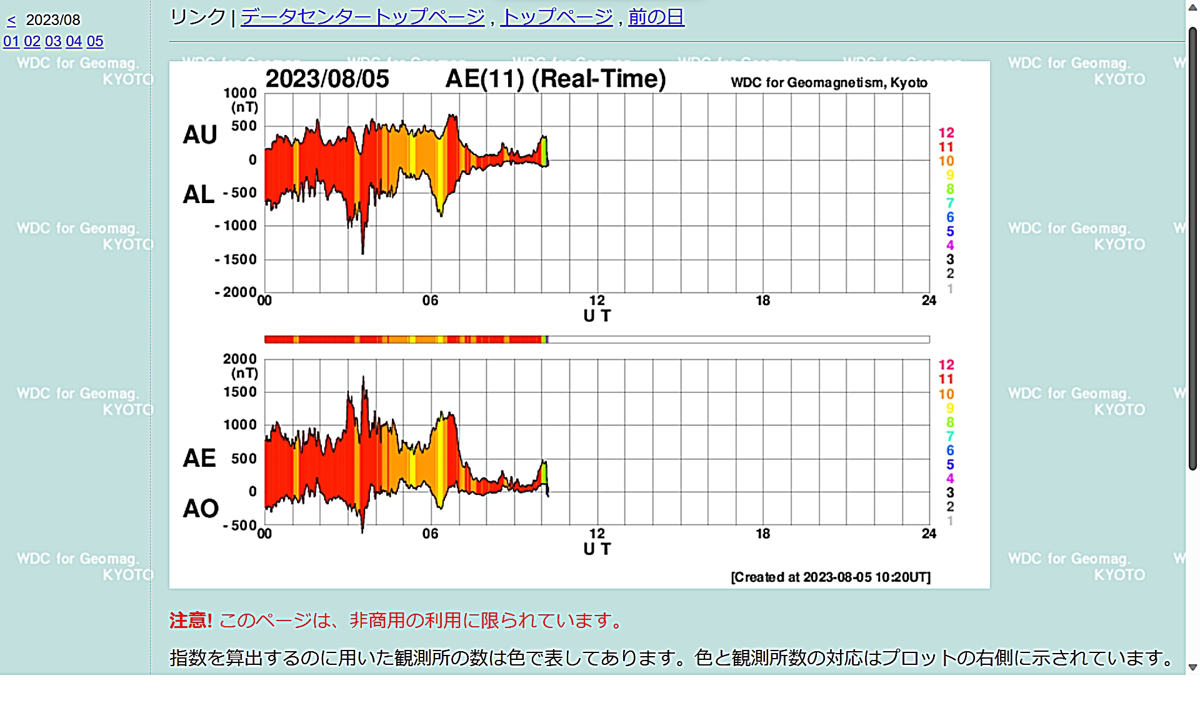The width and height of the screenshot is (1200, 703).
Task: Click the scrollbar up arrow
Action: [1192, 6]
